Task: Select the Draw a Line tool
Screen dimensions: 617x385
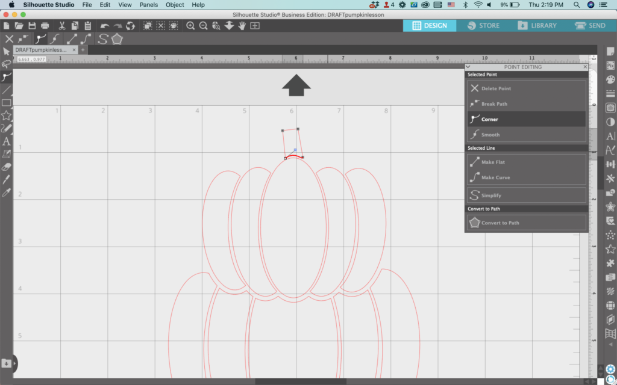Action: 6,90
